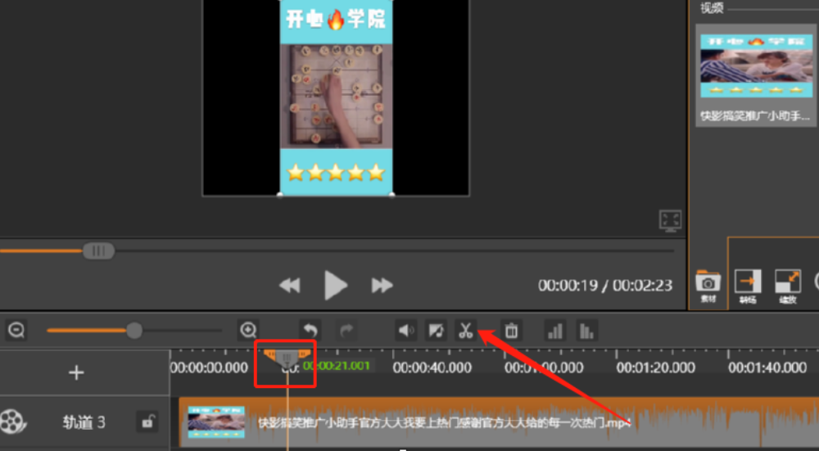Undo the last edit
This screenshot has width=819, height=451.
310,331
